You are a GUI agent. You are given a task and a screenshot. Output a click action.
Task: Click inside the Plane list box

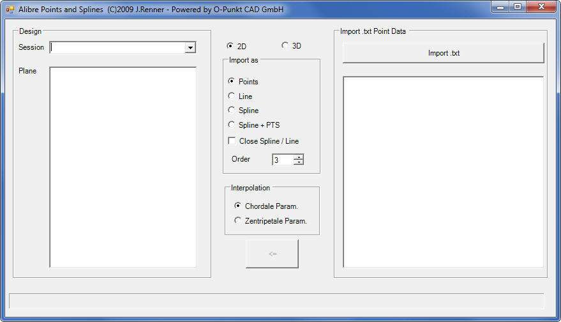coord(123,167)
